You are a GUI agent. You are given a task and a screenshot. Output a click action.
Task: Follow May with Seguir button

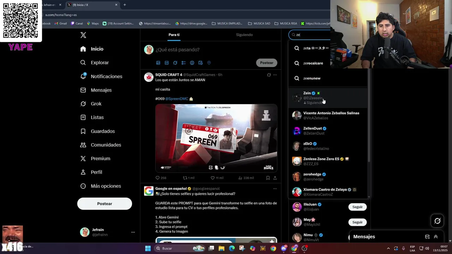(x=357, y=222)
